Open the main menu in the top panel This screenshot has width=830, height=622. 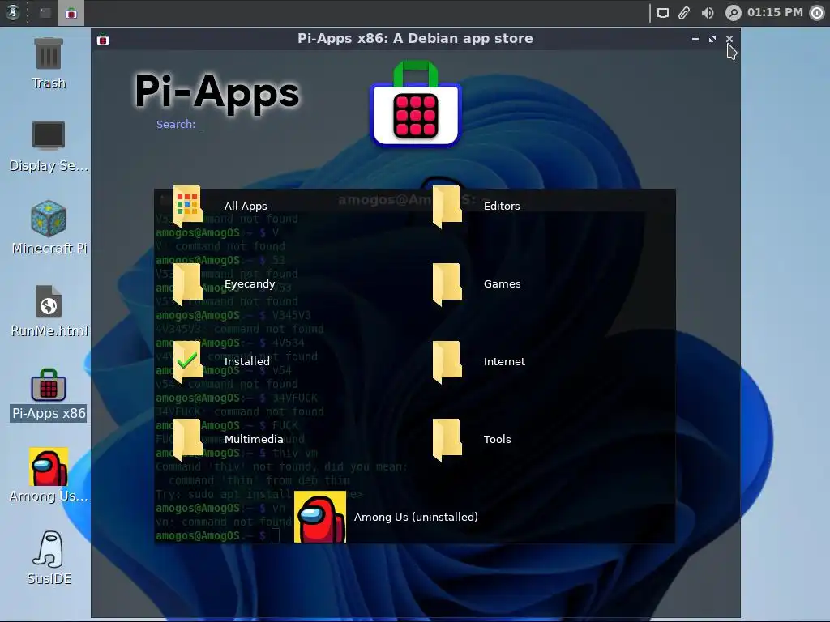pyautogui.click(x=13, y=12)
